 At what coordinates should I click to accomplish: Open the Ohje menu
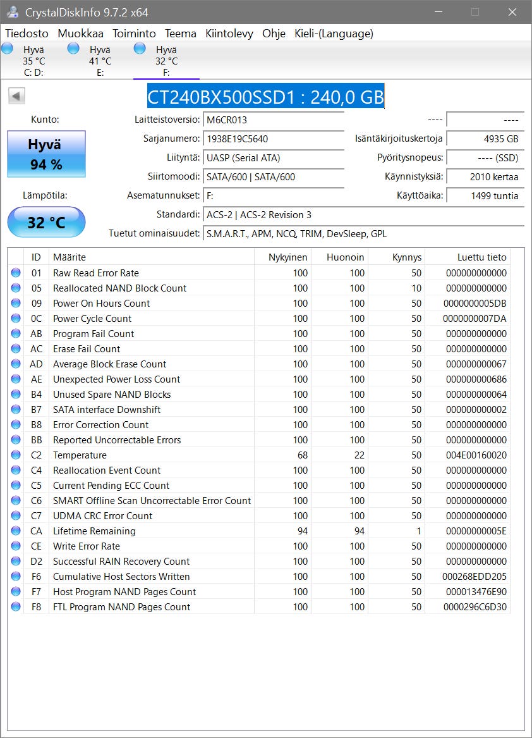coord(274,34)
